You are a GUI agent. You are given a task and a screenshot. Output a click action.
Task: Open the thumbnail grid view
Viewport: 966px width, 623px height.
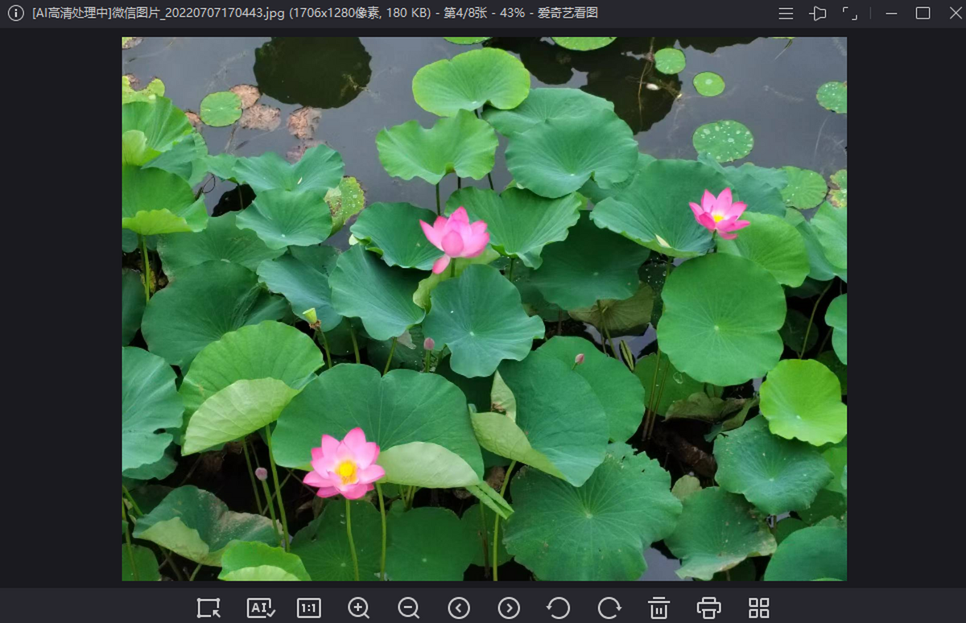tap(759, 608)
